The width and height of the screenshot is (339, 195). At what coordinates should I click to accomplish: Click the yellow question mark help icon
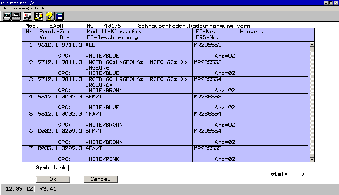point(49,16)
